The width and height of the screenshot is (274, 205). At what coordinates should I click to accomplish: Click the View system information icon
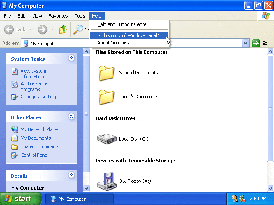click(x=15, y=71)
